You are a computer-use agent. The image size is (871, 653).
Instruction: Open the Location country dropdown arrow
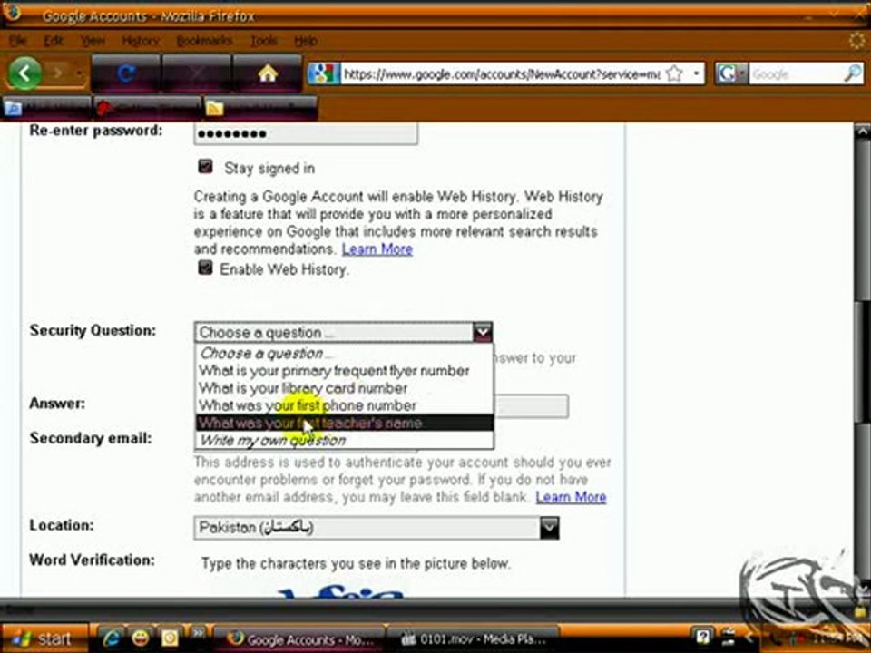pos(550,528)
